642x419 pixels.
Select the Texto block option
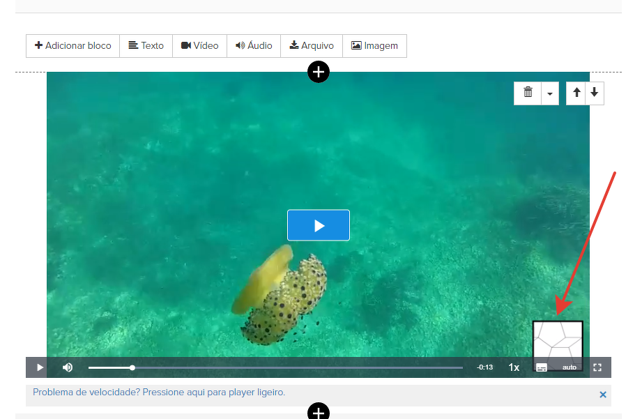pos(146,46)
